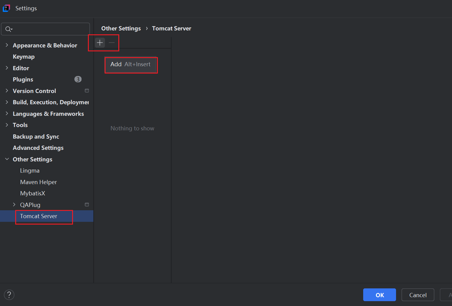452x306 pixels.
Task: Select Version Control label
Action: coord(34,91)
